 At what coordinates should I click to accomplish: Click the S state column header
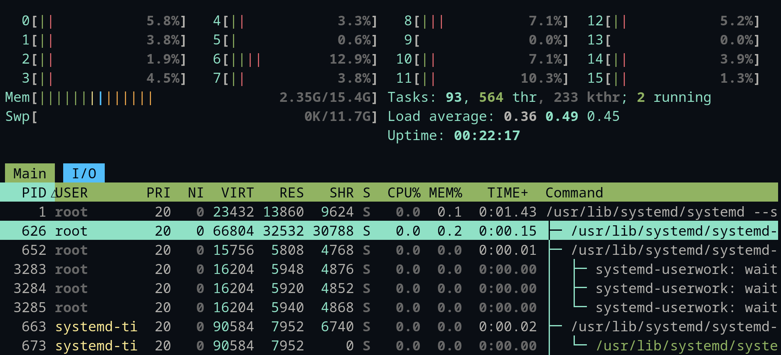point(366,192)
